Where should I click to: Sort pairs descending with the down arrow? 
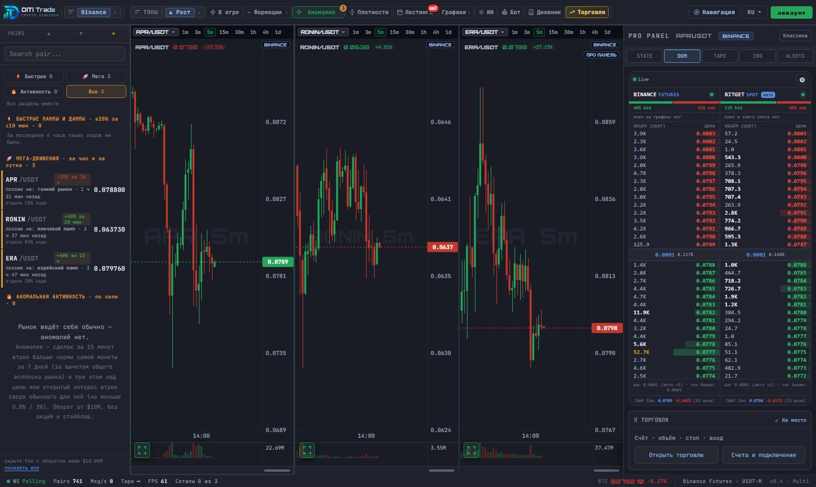click(81, 33)
